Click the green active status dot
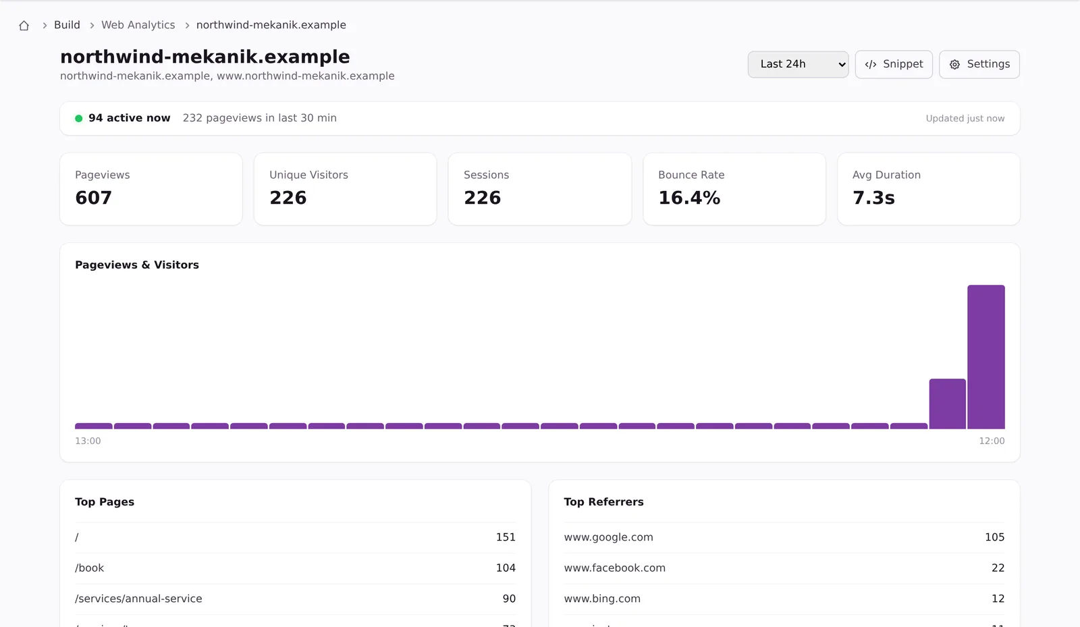 (x=79, y=118)
